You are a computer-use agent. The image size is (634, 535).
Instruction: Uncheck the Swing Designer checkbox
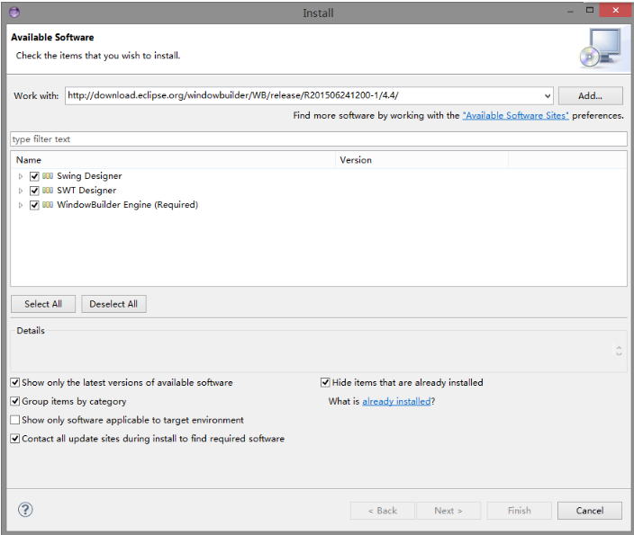coord(34,176)
